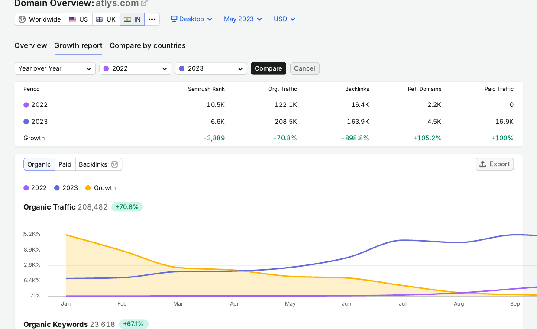The width and height of the screenshot is (537, 329).
Task: Toggle the 2023 legend series
Action: point(66,188)
